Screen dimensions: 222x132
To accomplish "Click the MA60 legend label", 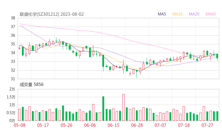I will (211, 14).
